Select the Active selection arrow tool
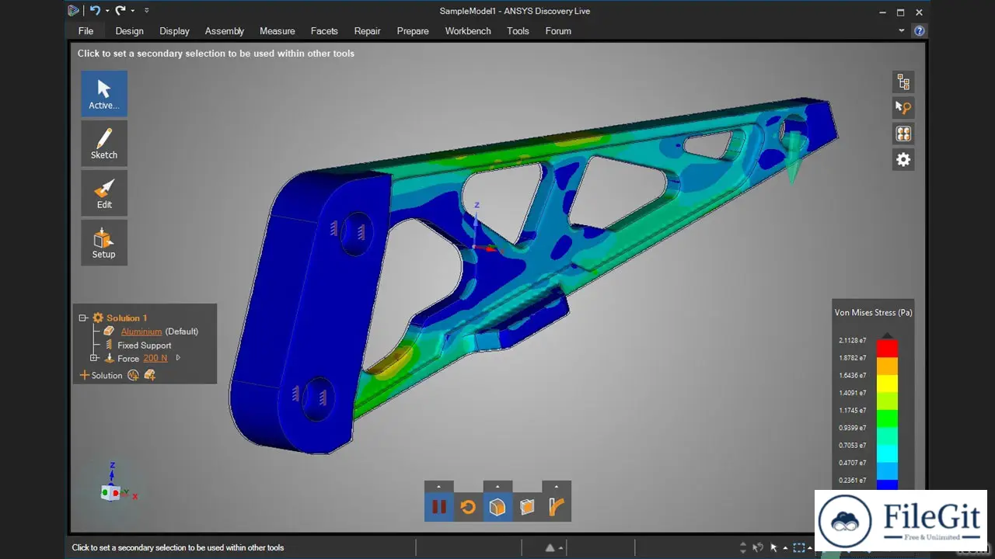995x559 pixels. (x=104, y=94)
